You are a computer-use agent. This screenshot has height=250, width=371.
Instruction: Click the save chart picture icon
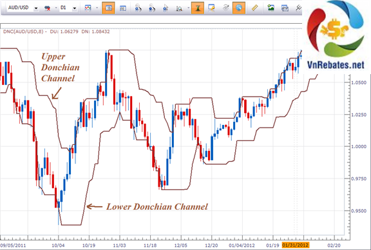[271, 8]
